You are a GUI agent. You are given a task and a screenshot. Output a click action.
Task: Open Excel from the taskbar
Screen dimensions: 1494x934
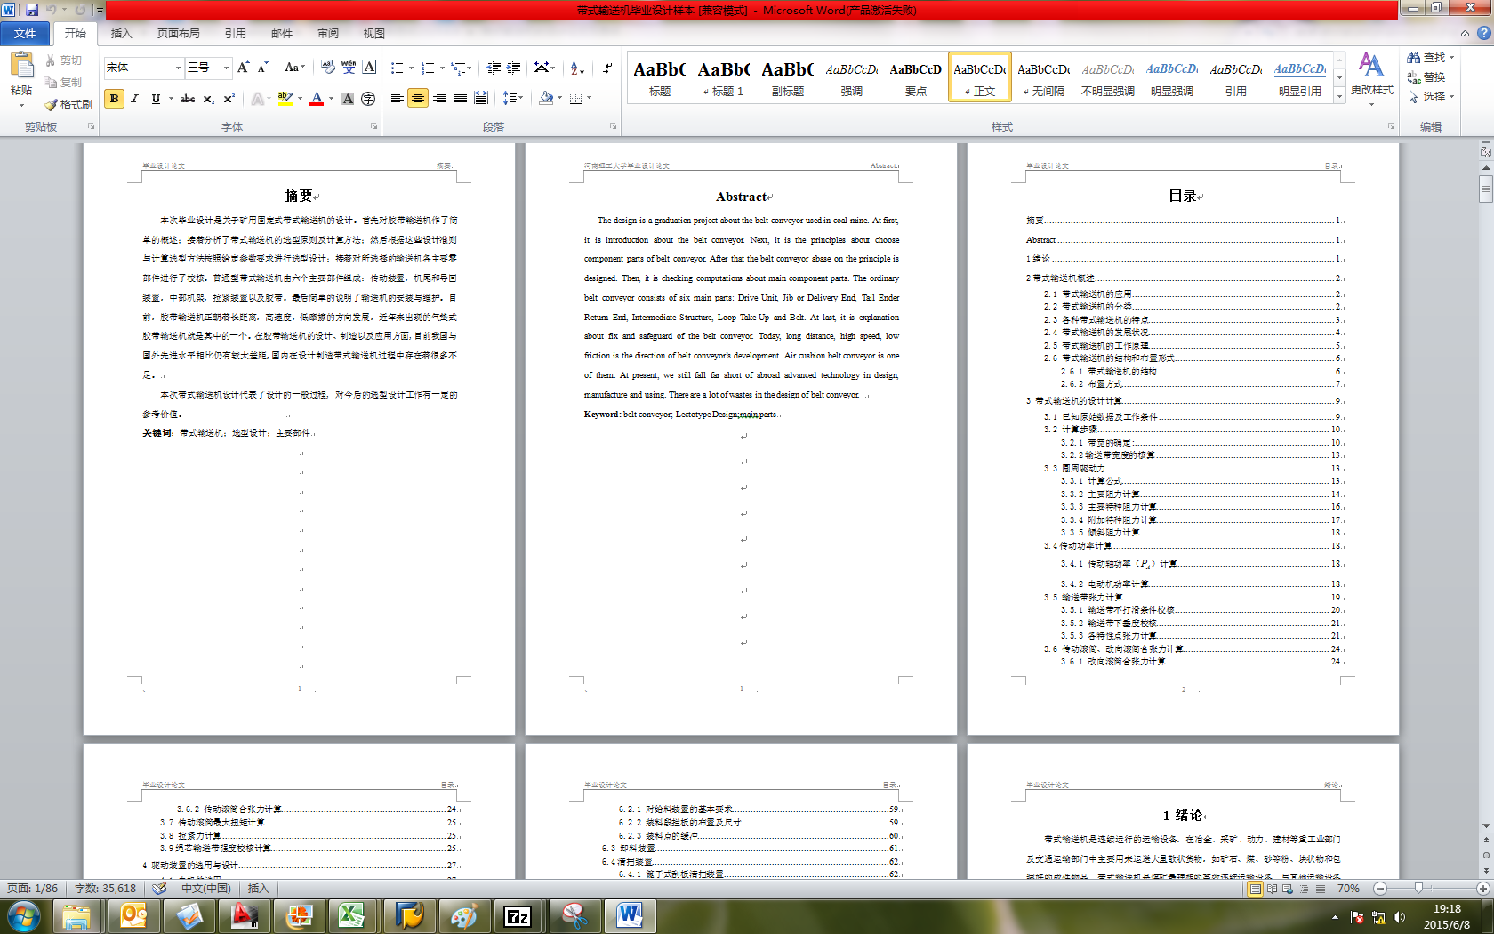tap(352, 915)
